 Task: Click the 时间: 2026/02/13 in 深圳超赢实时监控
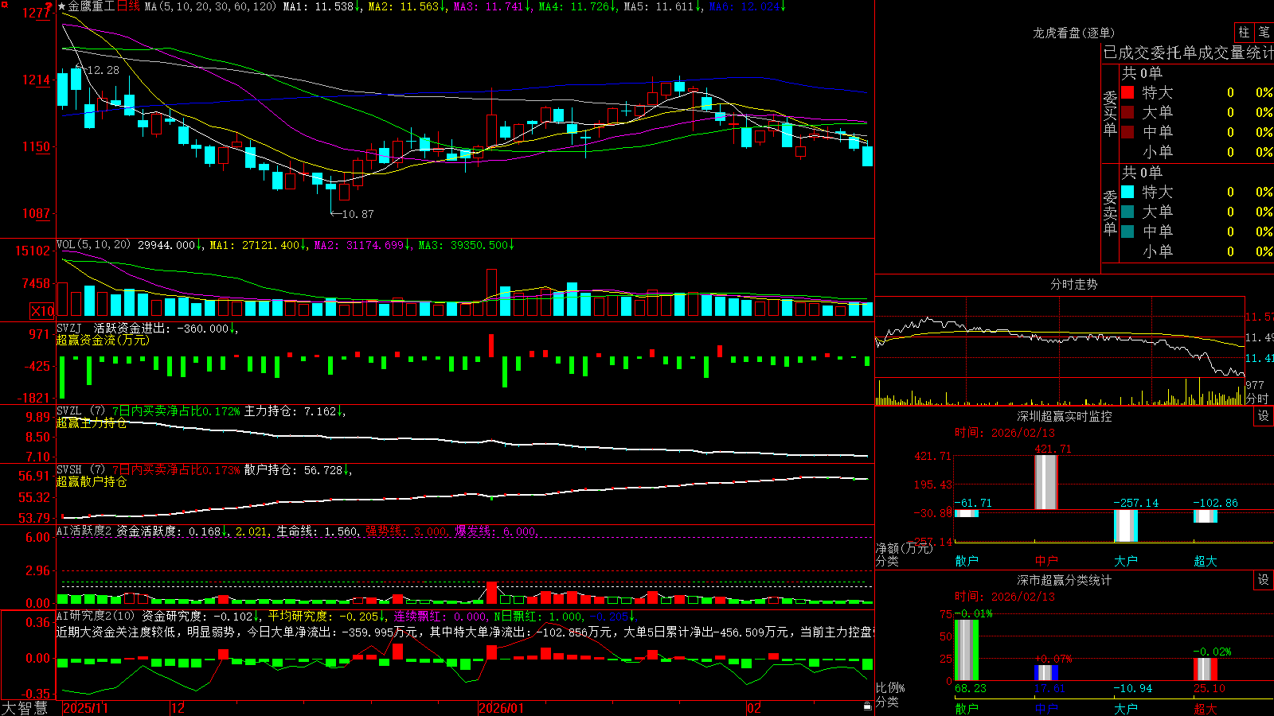[x=1004, y=433]
